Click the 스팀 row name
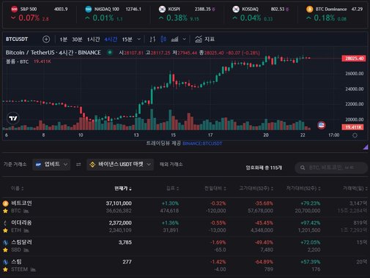Image resolution: width=370 pixels, height=278 pixels. 16,262
